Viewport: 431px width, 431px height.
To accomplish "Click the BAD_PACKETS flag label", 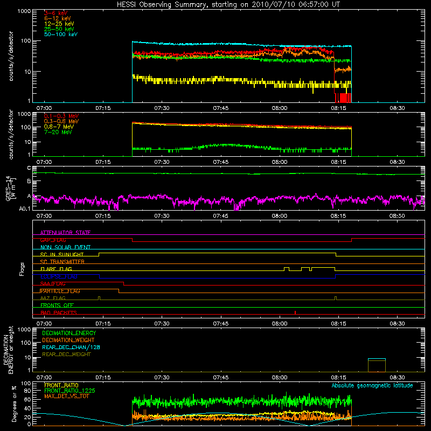I will (59, 312).
